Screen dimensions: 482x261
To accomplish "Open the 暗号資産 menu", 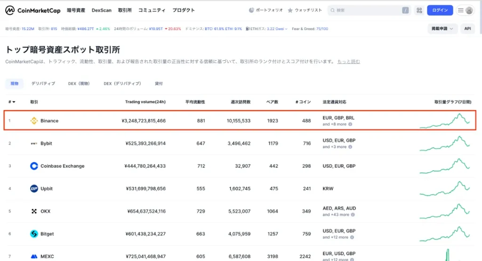I will 76,10.
